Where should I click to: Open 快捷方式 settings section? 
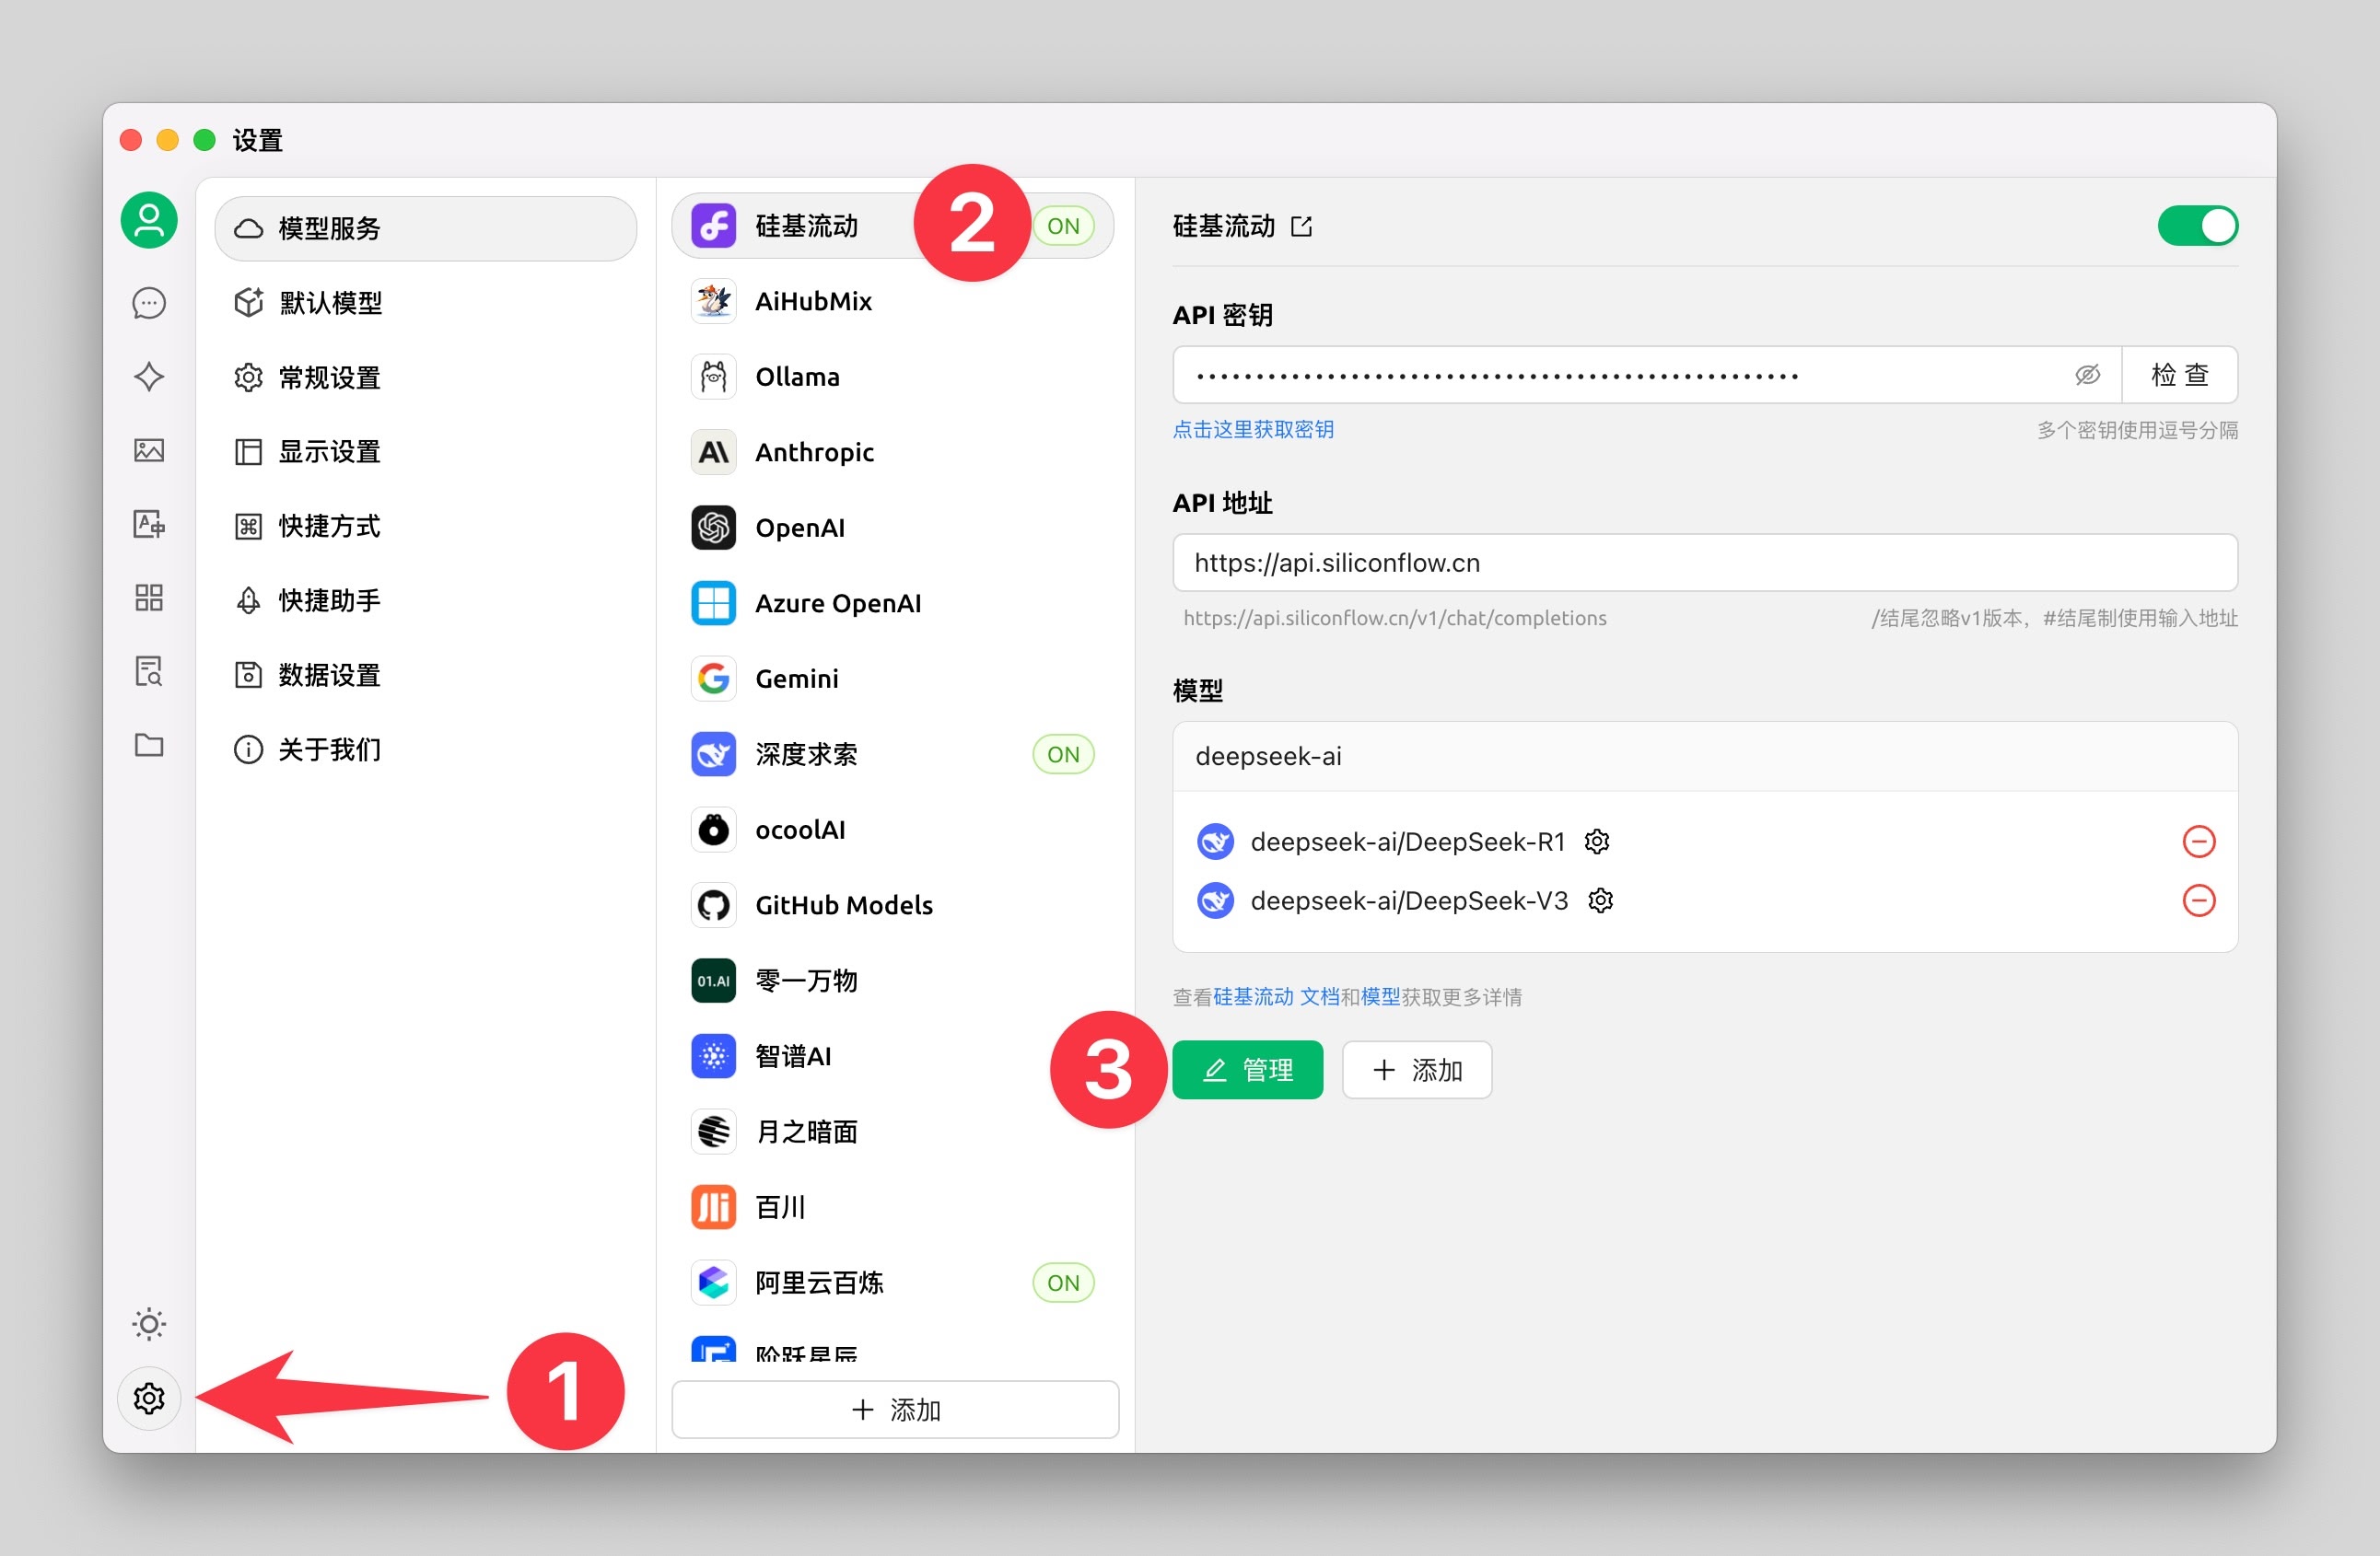coord(425,526)
